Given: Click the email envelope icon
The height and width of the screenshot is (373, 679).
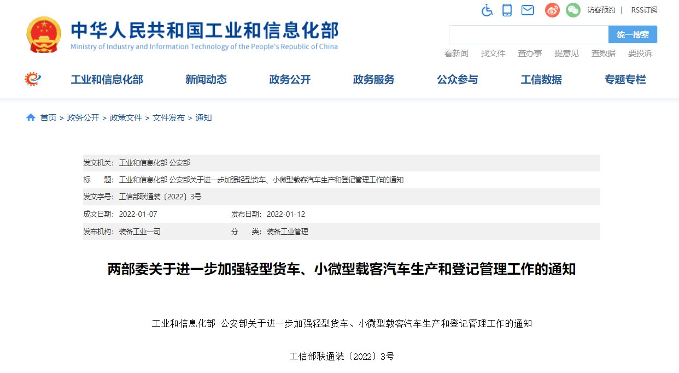Looking at the screenshot, I should [527, 9].
